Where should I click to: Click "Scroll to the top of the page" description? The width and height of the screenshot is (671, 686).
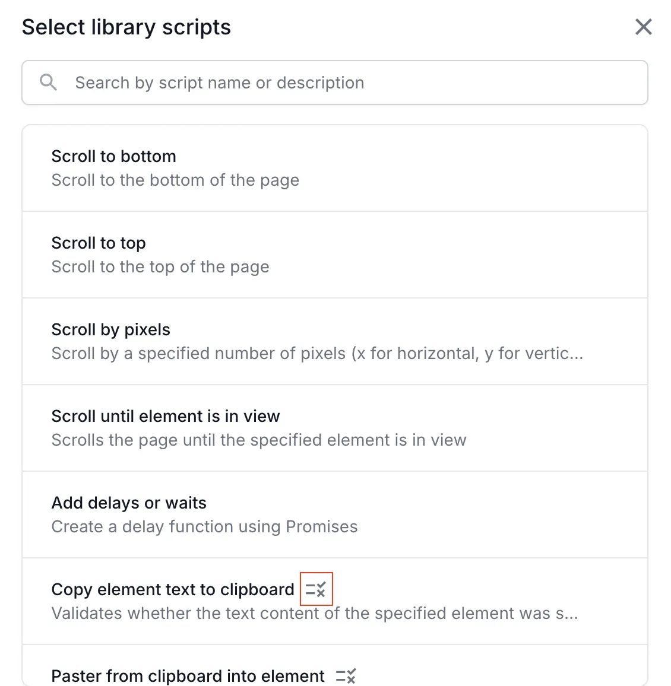[160, 267]
